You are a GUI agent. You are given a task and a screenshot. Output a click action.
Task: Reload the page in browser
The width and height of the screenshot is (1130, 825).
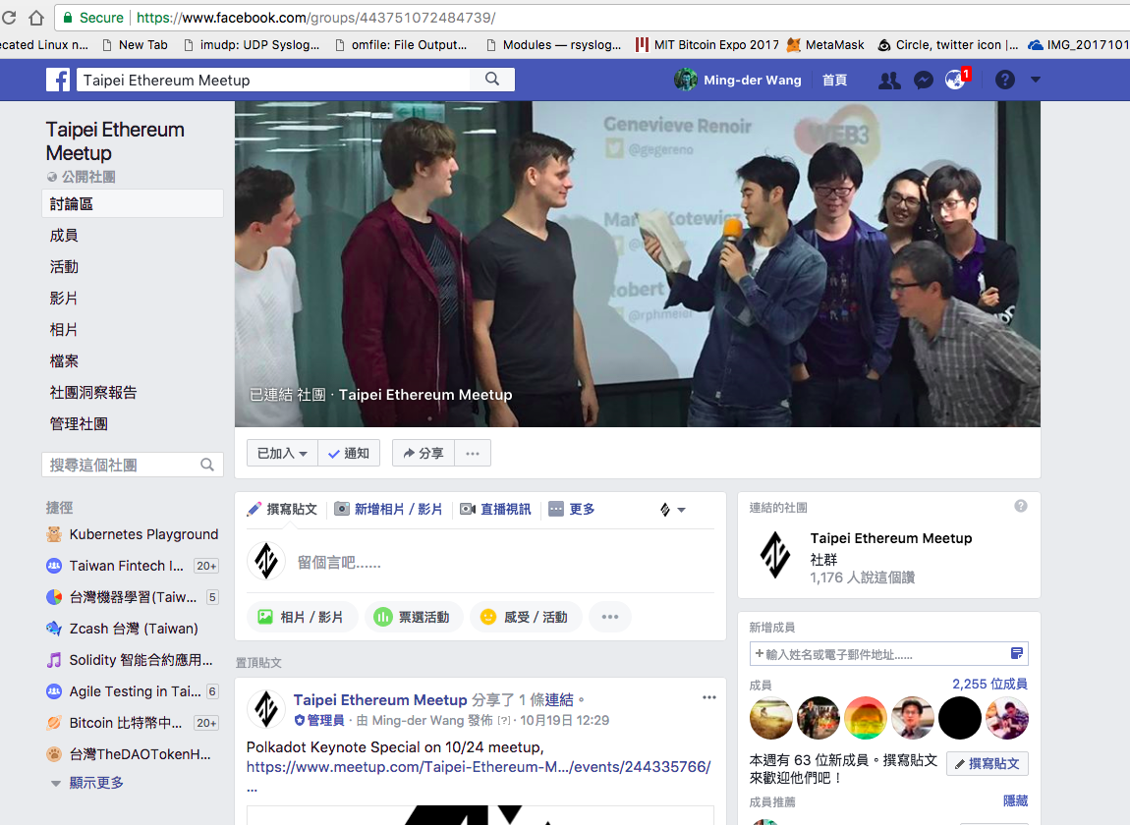(x=9, y=18)
